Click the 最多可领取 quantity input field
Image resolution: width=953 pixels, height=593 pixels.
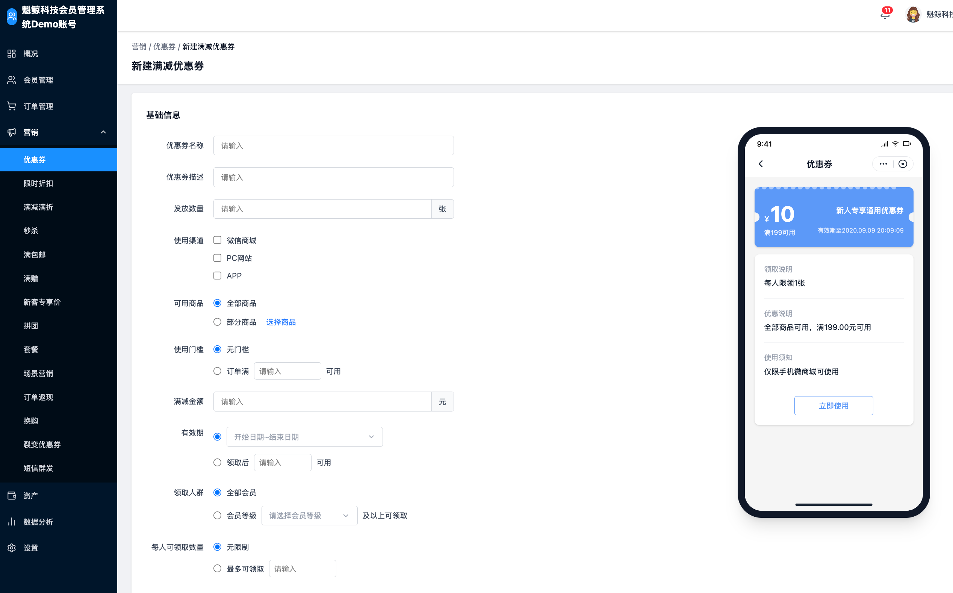click(303, 569)
